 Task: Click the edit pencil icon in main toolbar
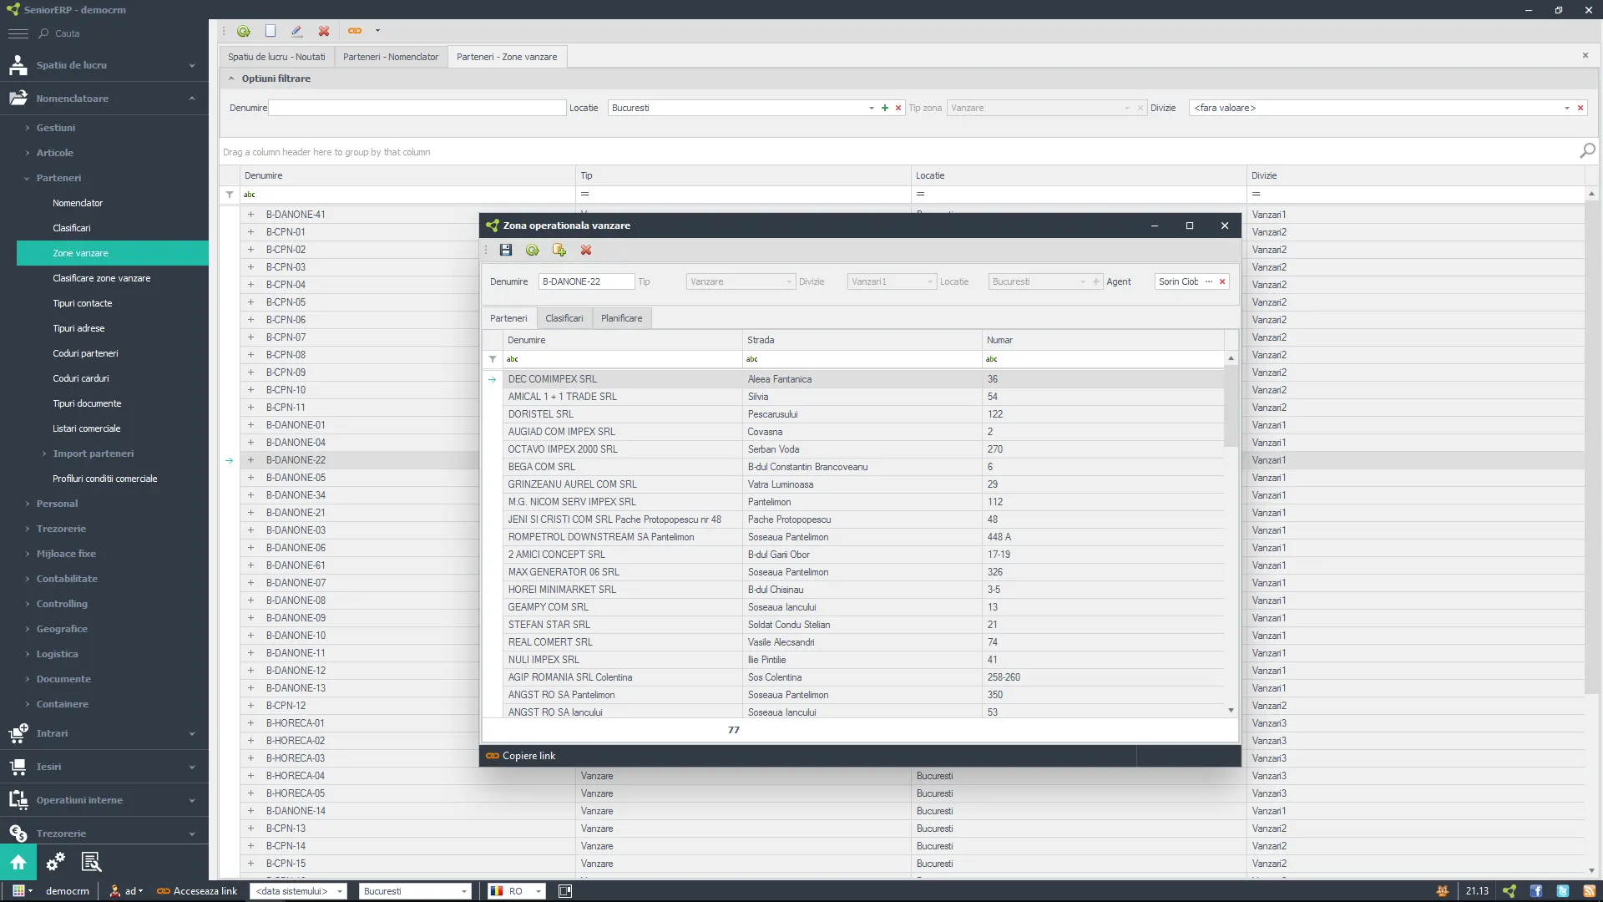[x=296, y=31]
